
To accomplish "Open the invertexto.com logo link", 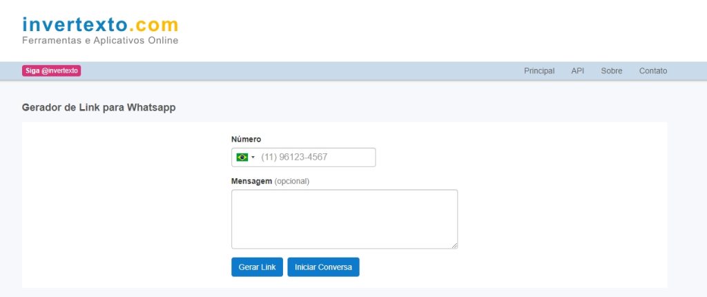I will pyautogui.click(x=100, y=25).
